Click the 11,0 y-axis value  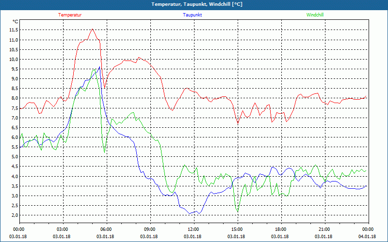[14, 40]
